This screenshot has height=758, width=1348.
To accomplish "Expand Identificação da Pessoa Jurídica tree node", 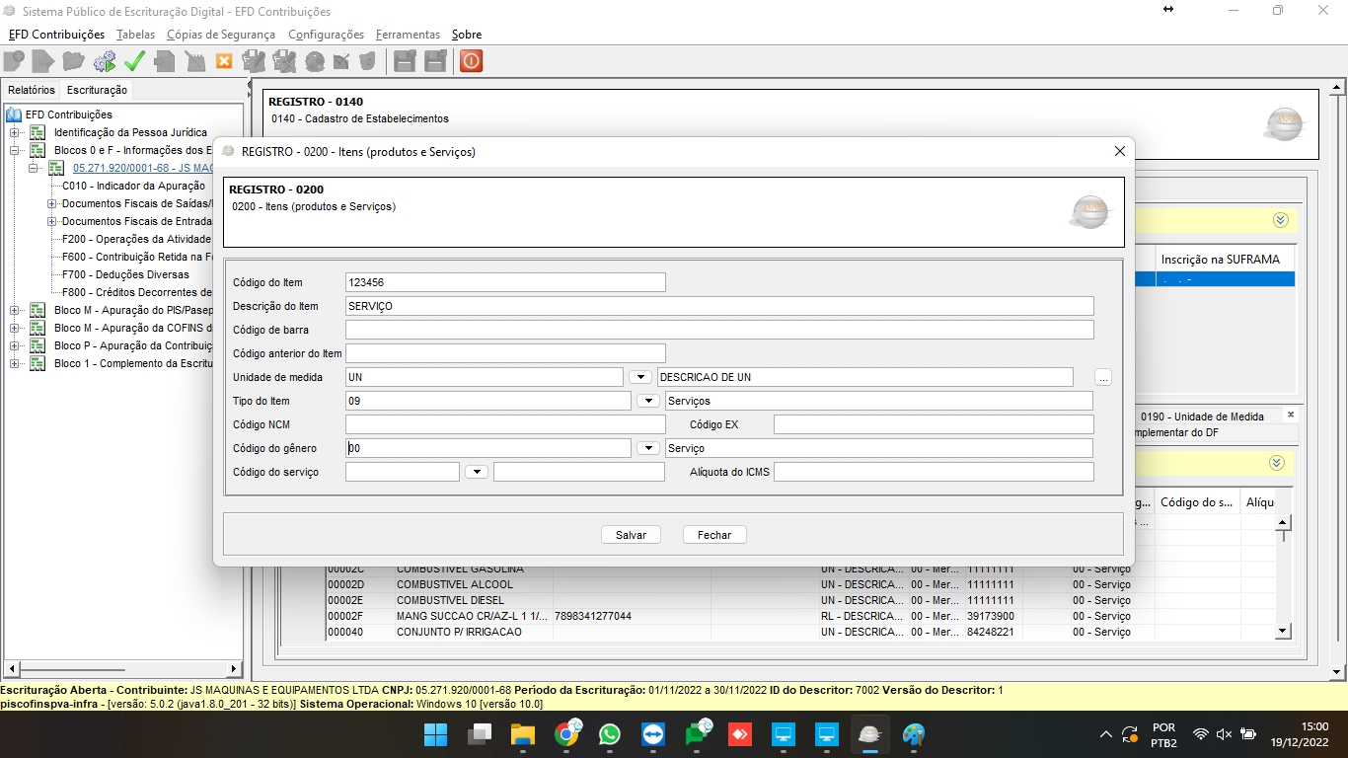I will coord(15,132).
